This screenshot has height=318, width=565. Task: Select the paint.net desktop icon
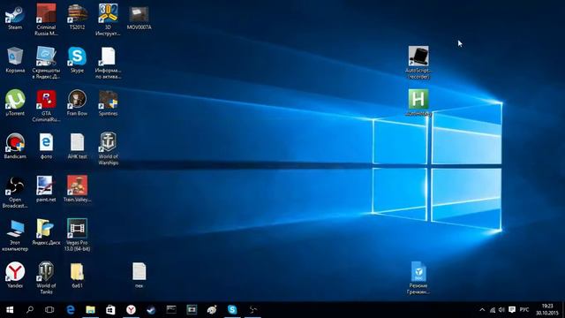click(46, 189)
